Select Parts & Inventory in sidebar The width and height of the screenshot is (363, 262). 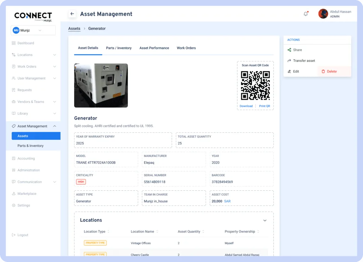[30, 146]
